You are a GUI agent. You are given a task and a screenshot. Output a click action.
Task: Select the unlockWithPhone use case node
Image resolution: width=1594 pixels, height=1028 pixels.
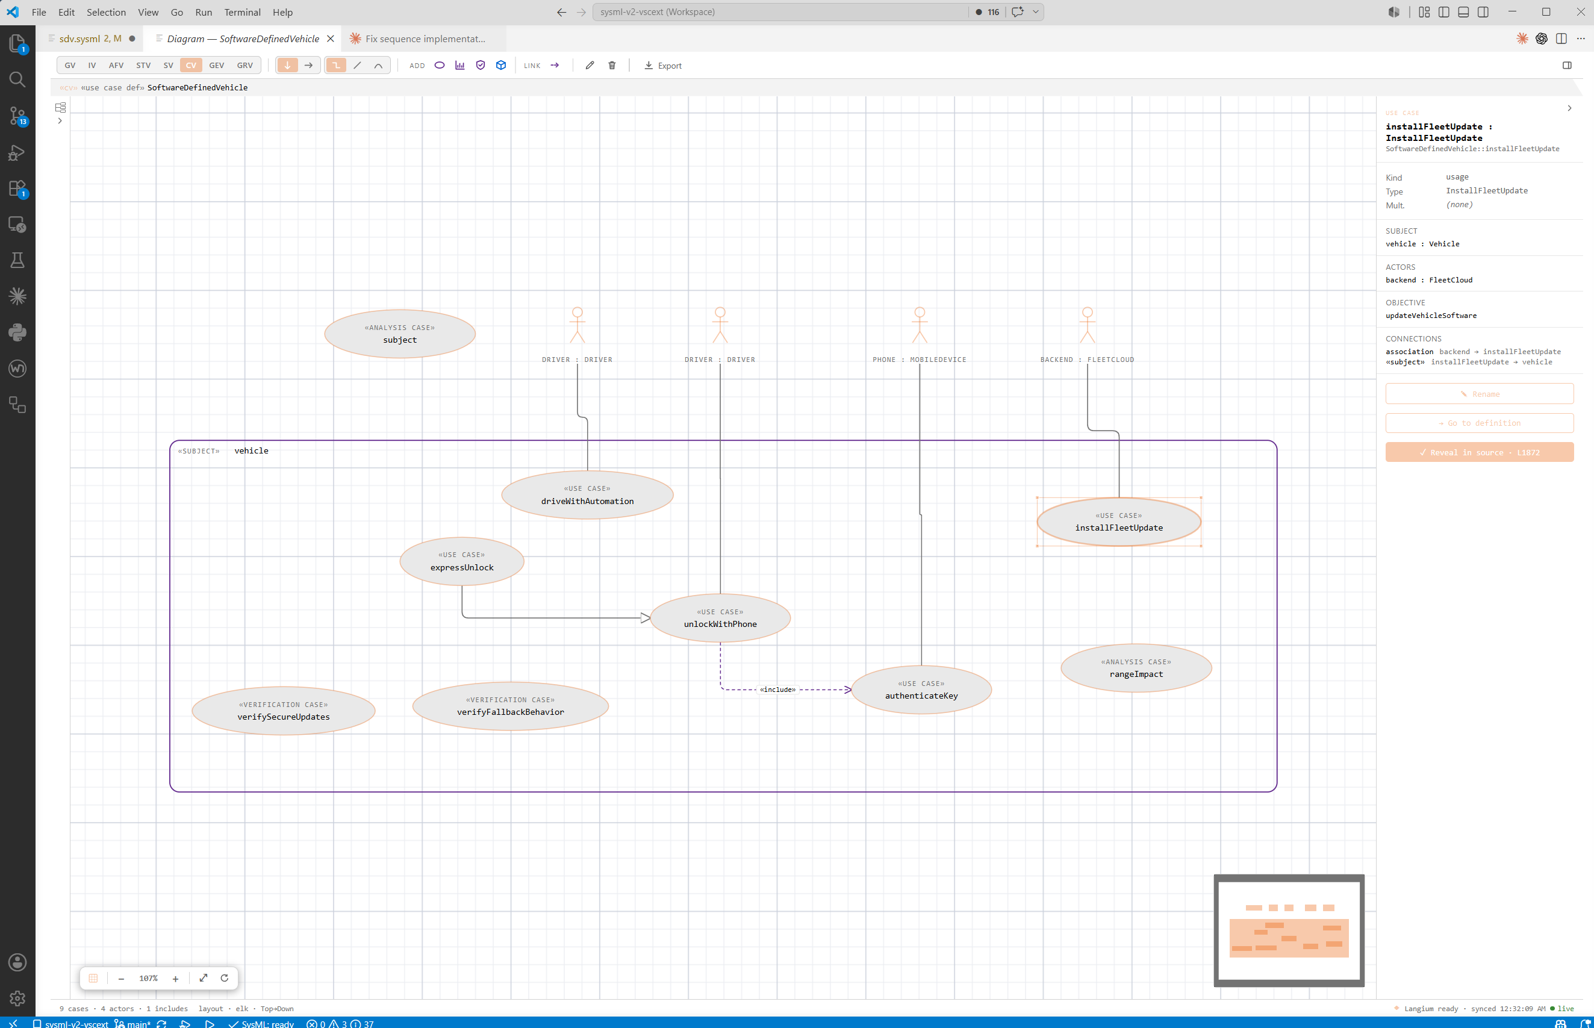click(720, 618)
